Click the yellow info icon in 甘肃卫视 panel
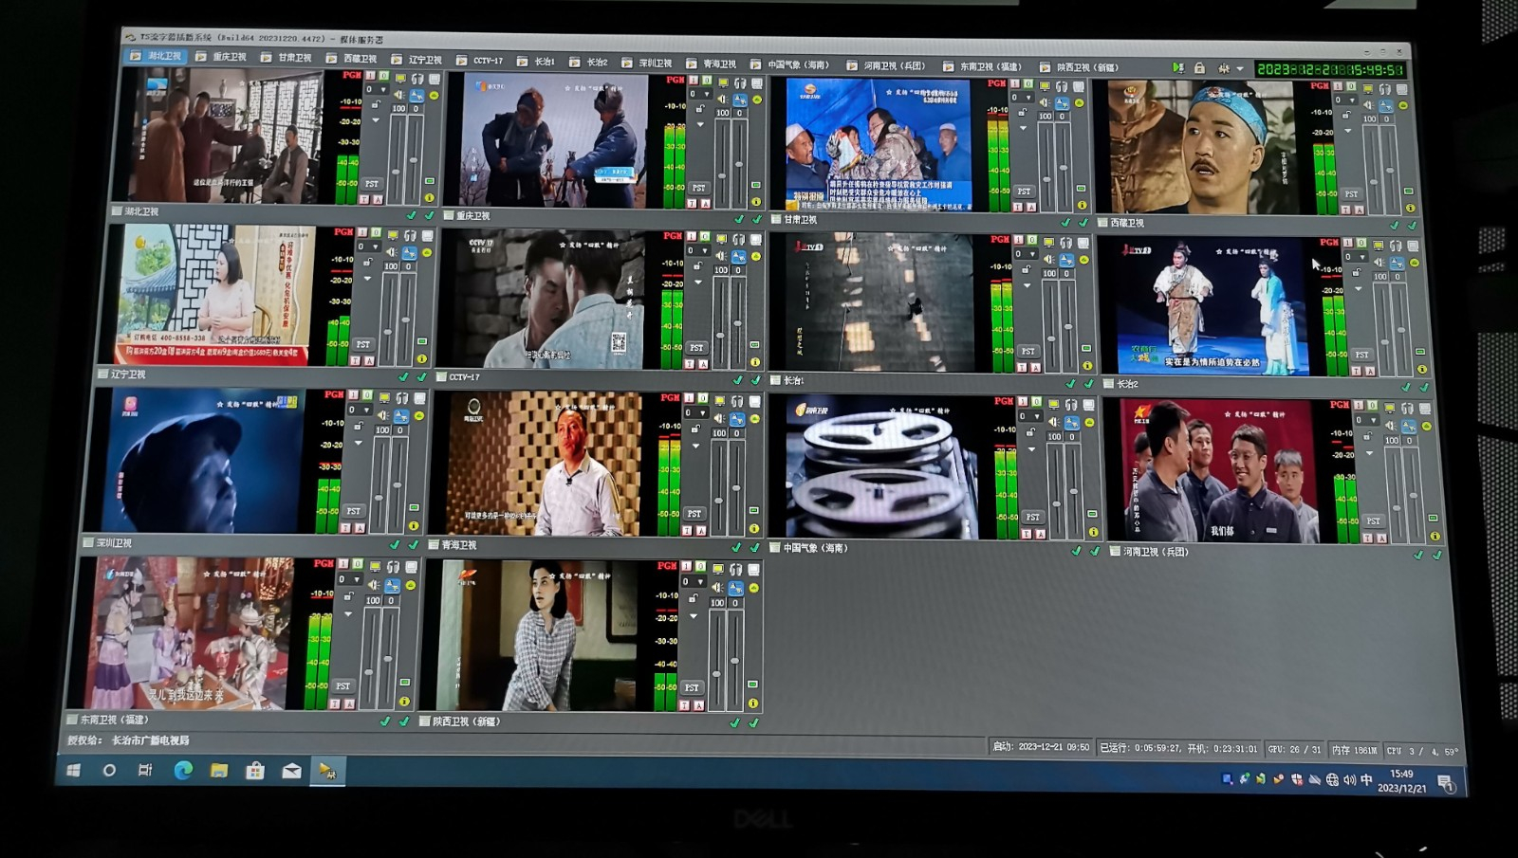Viewport: 1518px width, 858px height. point(1082,205)
